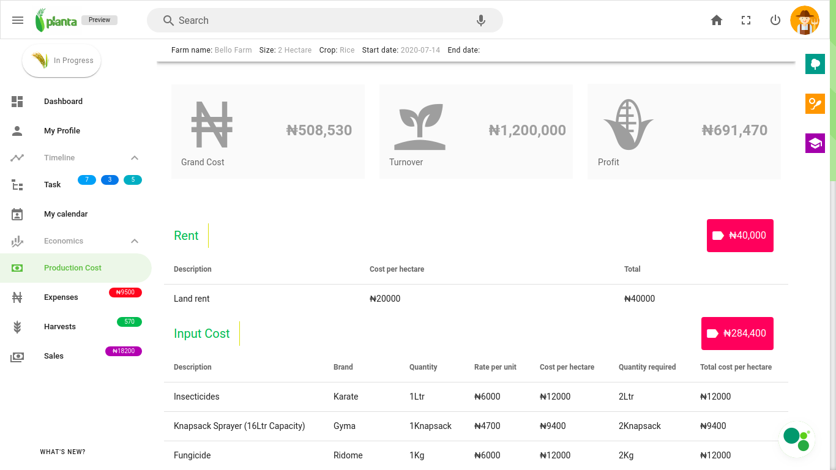Image resolution: width=836 pixels, height=470 pixels.
Task: Click the Task tree icon
Action: 17,185
